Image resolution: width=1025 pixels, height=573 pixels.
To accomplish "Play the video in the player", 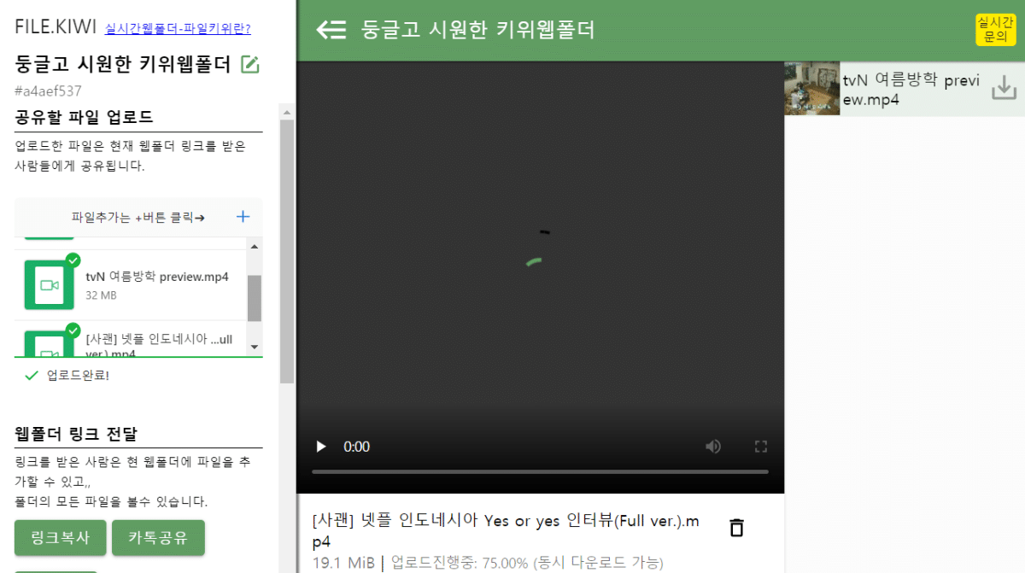I will click(x=321, y=447).
